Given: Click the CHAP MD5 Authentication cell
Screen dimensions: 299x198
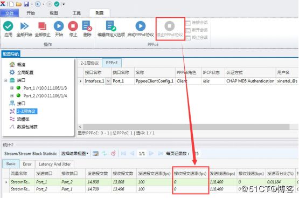Looking at the screenshot, I should 250,81.
